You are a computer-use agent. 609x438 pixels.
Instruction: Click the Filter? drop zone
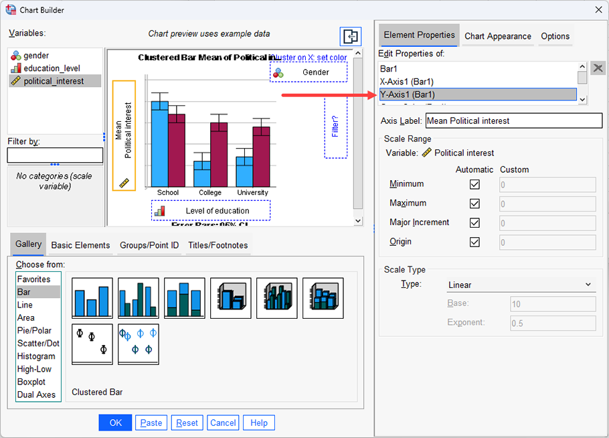335,127
